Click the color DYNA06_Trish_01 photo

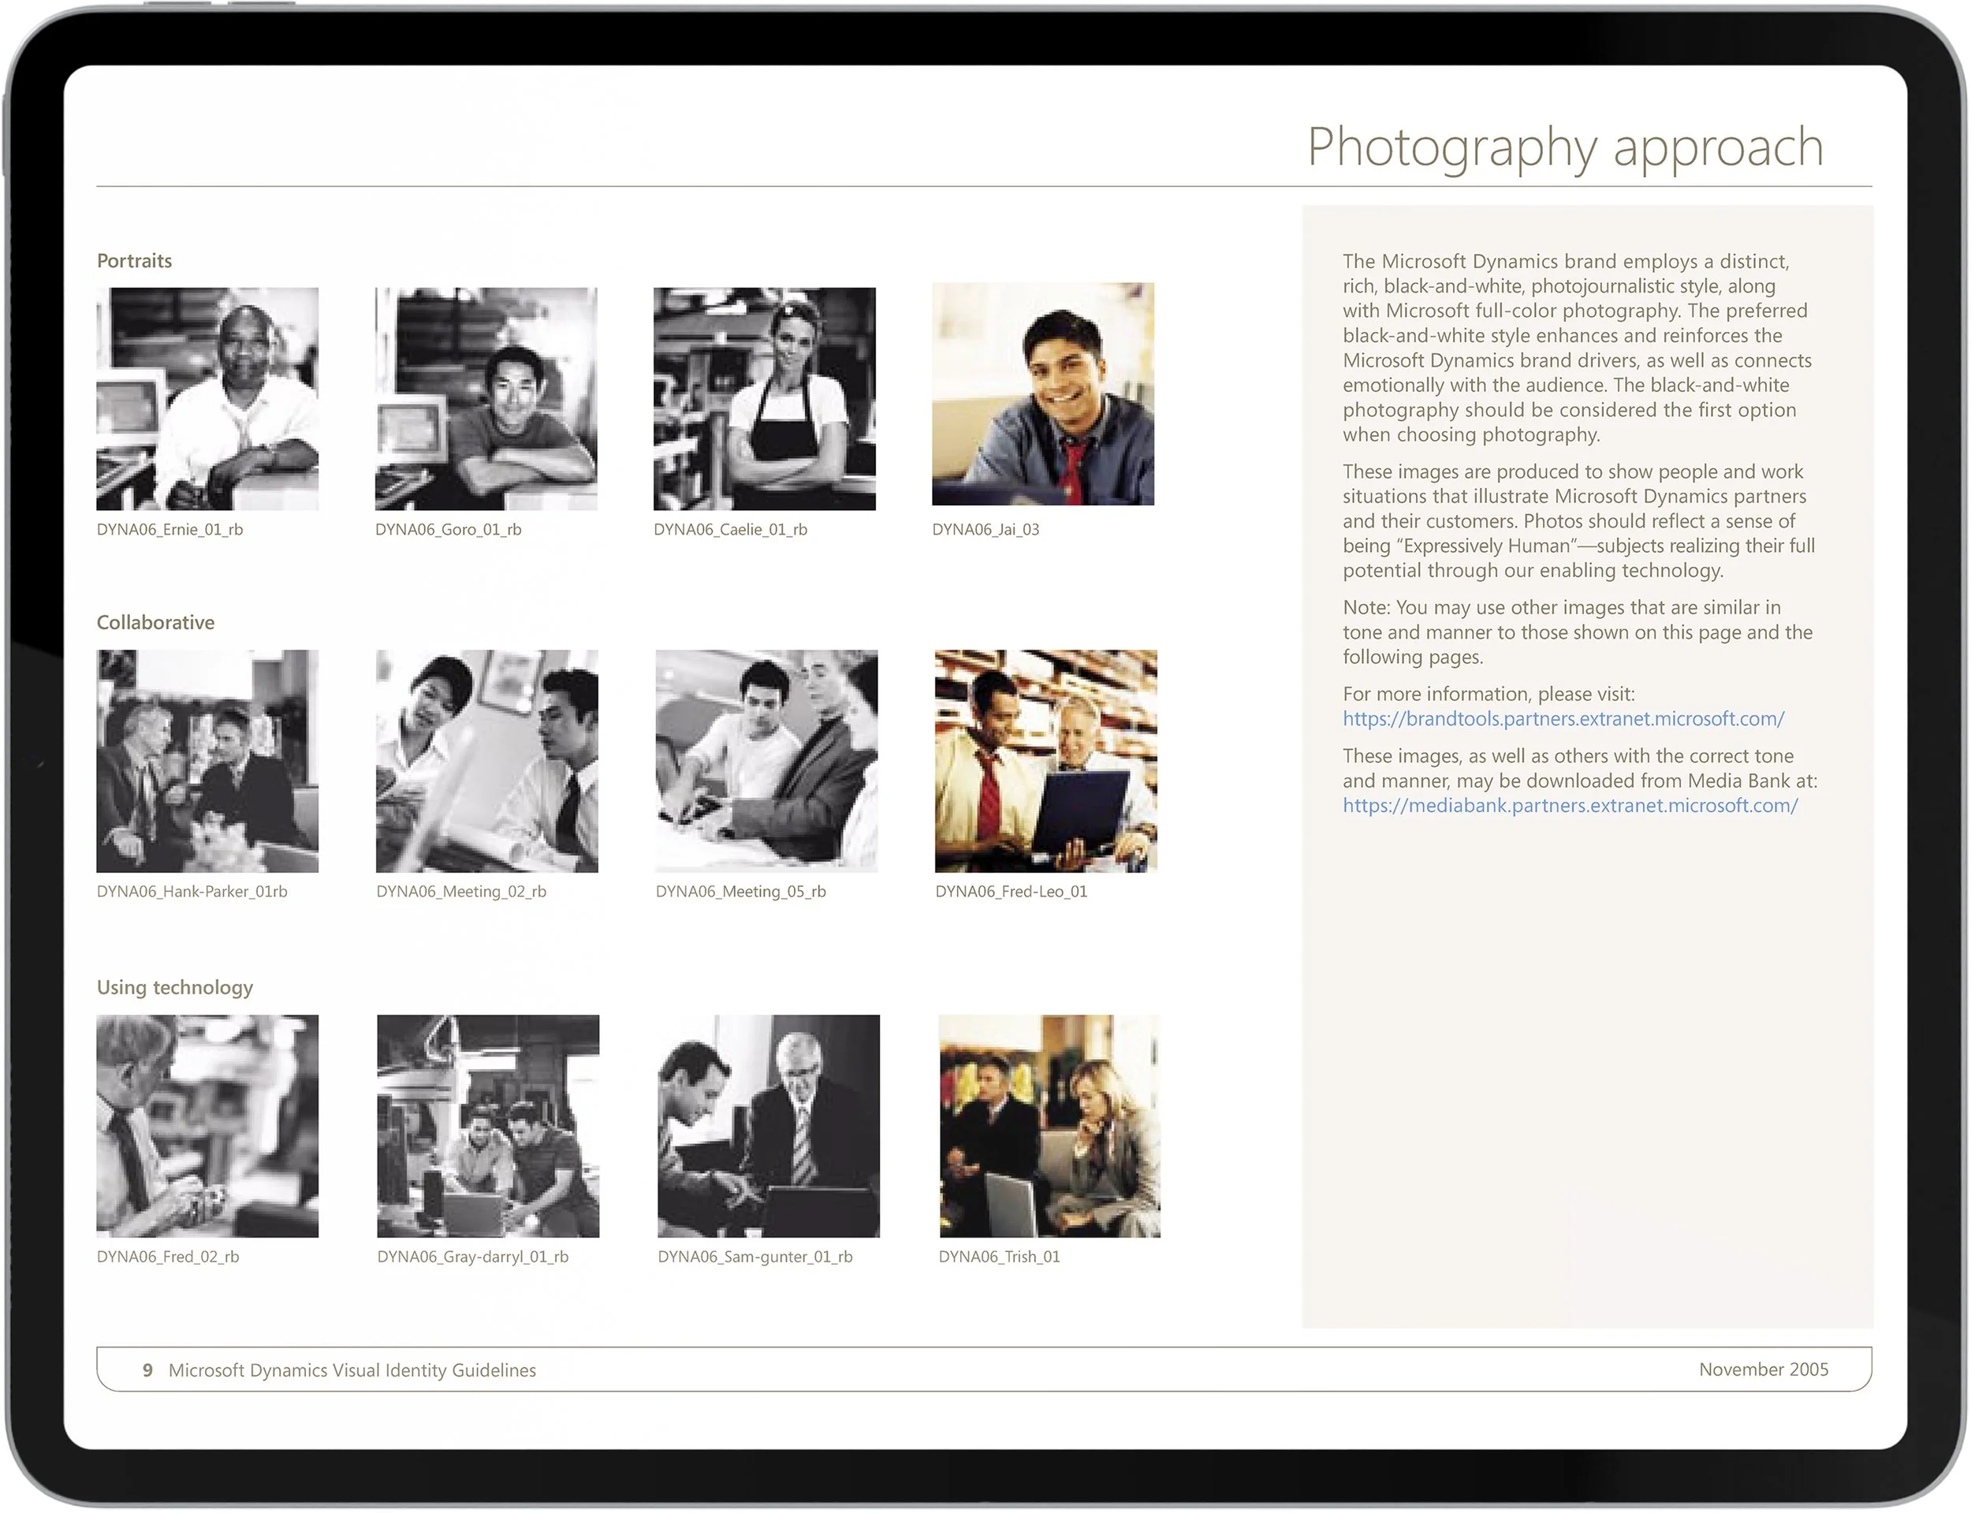(1049, 1126)
